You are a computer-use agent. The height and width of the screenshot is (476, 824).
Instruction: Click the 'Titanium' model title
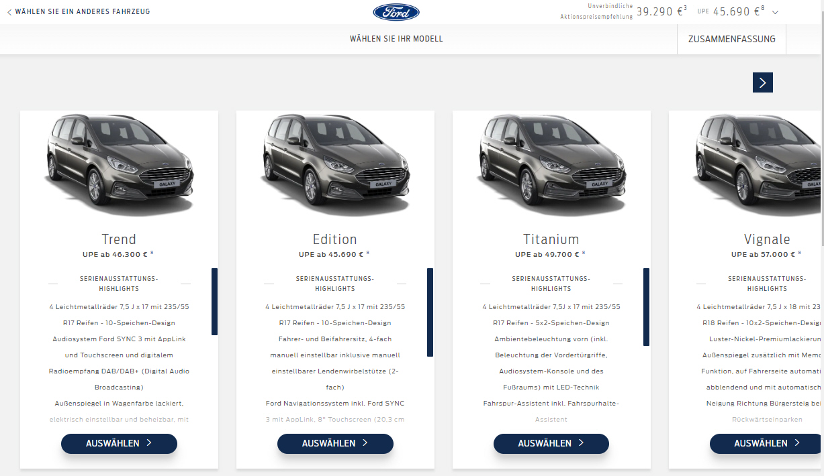click(551, 239)
